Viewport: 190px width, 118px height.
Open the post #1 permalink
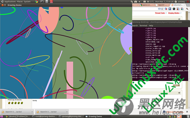click(179, 19)
